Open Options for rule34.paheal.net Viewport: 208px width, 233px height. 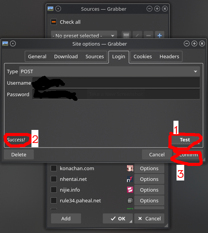tap(149, 200)
